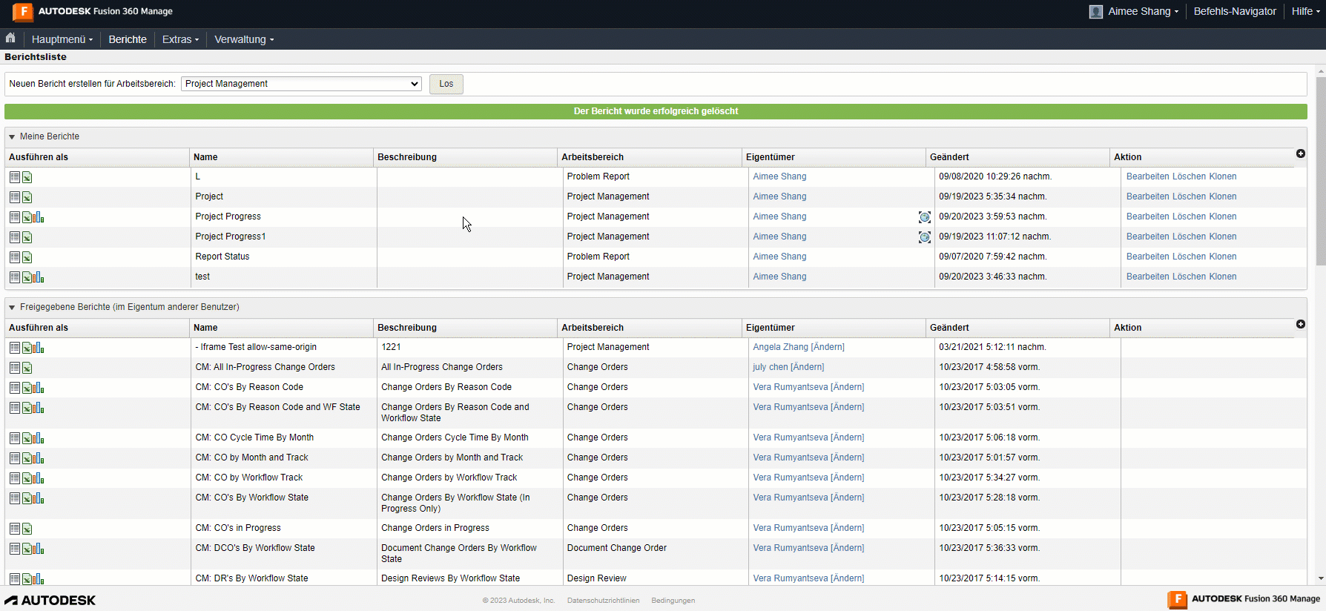Open the Verwaltung menu
Image resolution: width=1326 pixels, height=611 pixels.
click(244, 39)
